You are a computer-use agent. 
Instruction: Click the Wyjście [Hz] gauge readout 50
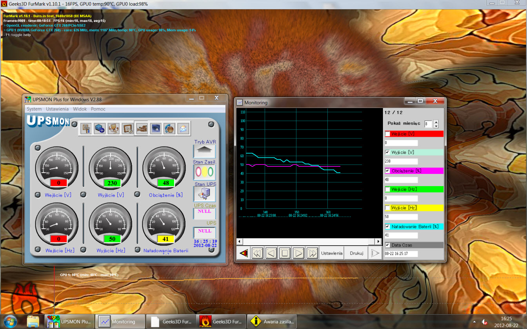pos(112,239)
